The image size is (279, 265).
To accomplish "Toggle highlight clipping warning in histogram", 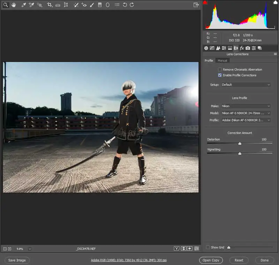I will pyautogui.click(x=275, y=2).
